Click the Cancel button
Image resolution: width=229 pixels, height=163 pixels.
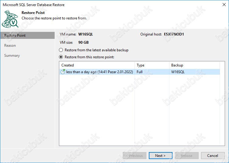[x=213, y=155]
